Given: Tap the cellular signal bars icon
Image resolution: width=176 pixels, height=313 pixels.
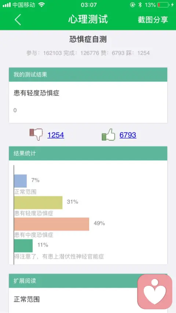Looking at the screenshot, I should tap(7, 5).
